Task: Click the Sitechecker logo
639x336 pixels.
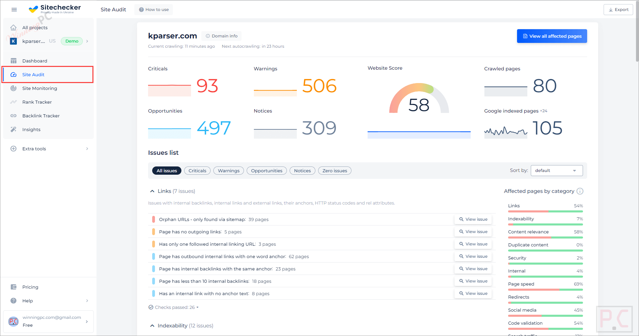Action: pyautogui.click(x=55, y=9)
